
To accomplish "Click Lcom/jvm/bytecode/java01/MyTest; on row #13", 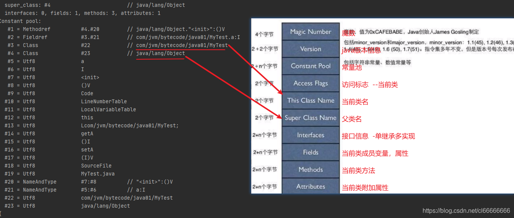I will point(130,125).
